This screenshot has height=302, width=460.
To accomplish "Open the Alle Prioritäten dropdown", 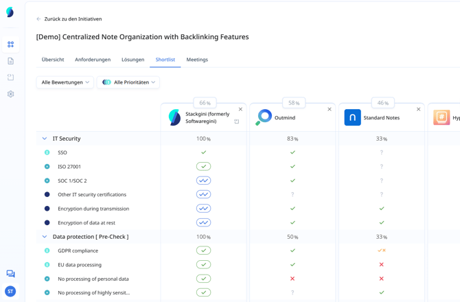I will (128, 82).
